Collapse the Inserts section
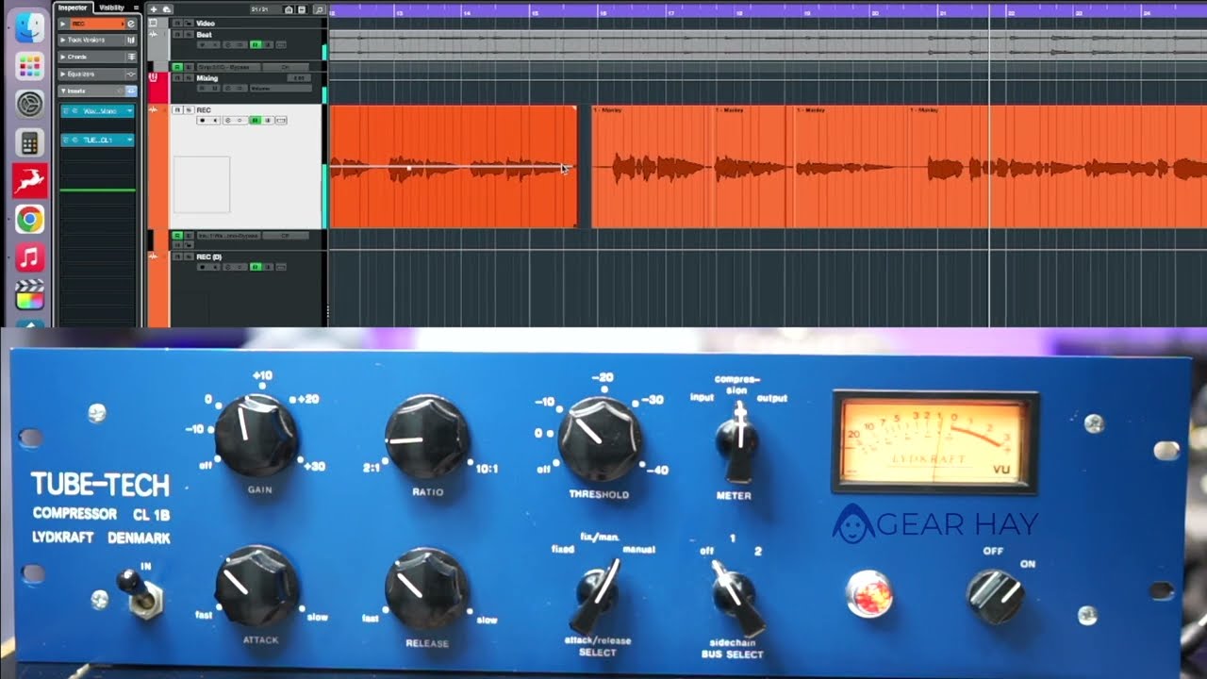The image size is (1207, 679). (64, 91)
